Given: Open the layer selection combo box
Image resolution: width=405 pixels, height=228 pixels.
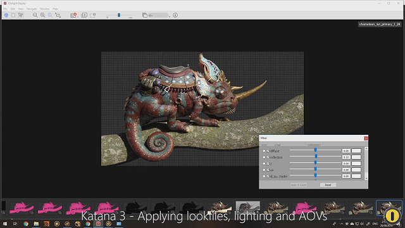Looking at the screenshot, I should pyautogui.click(x=158, y=15).
